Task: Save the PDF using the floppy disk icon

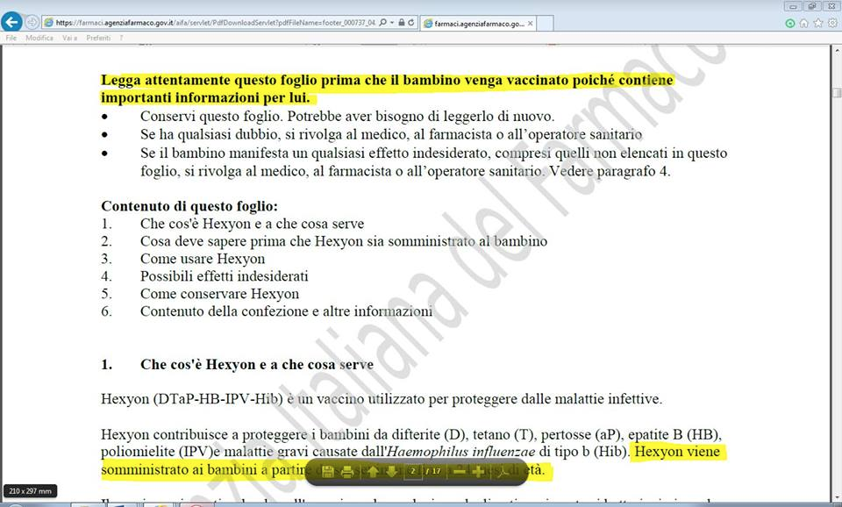Action: pyautogui.click(x=327, y=472)
